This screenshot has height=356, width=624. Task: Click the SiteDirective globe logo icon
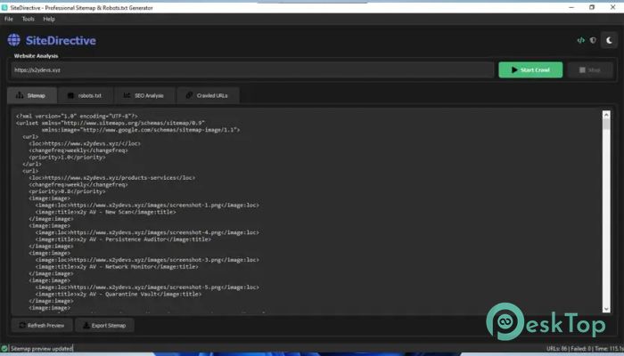coord(14,40)
